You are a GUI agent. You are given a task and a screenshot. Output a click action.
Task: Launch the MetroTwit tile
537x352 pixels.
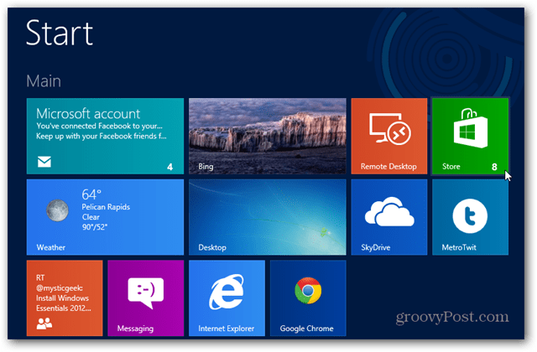470,217
